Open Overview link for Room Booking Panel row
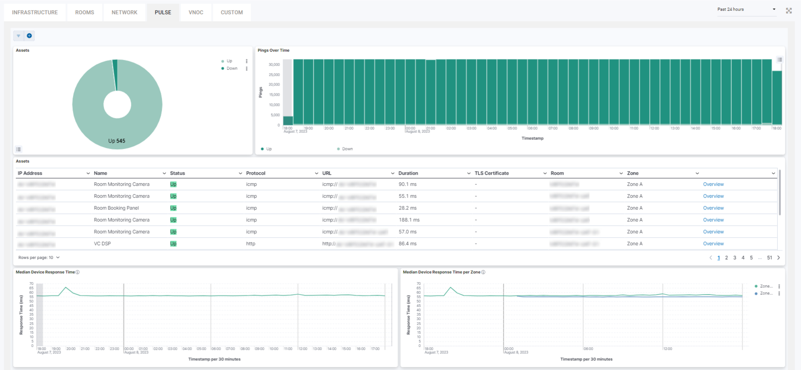 [x=713, y=208]
